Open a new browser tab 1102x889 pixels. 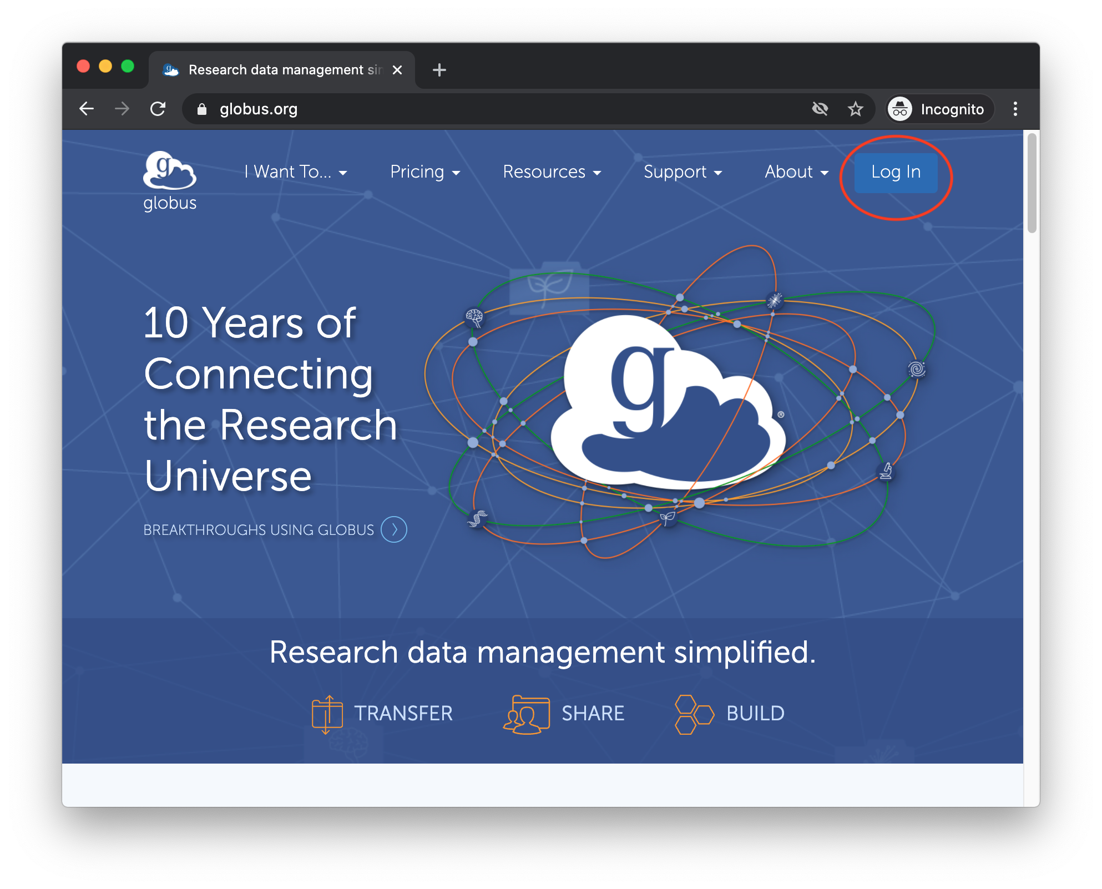tap(439, 70)
